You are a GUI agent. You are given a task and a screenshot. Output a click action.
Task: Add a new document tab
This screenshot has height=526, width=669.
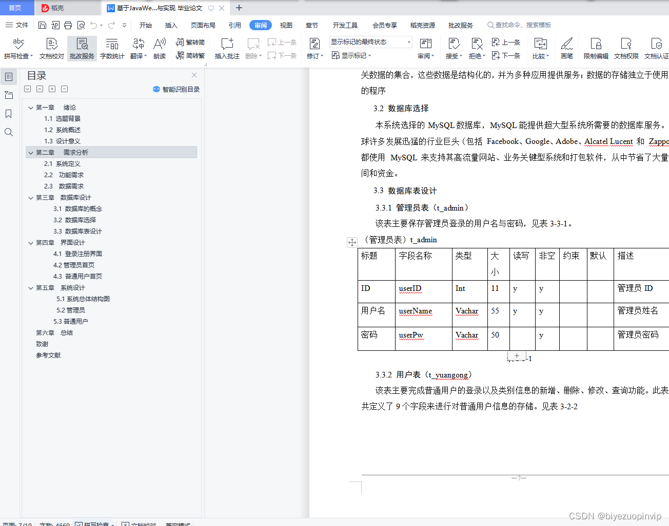(x=239, y=8)
